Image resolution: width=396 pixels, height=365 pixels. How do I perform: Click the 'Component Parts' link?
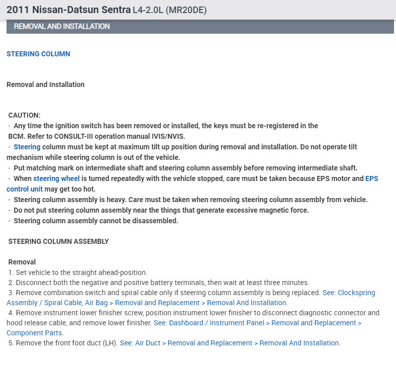[34, 333]
